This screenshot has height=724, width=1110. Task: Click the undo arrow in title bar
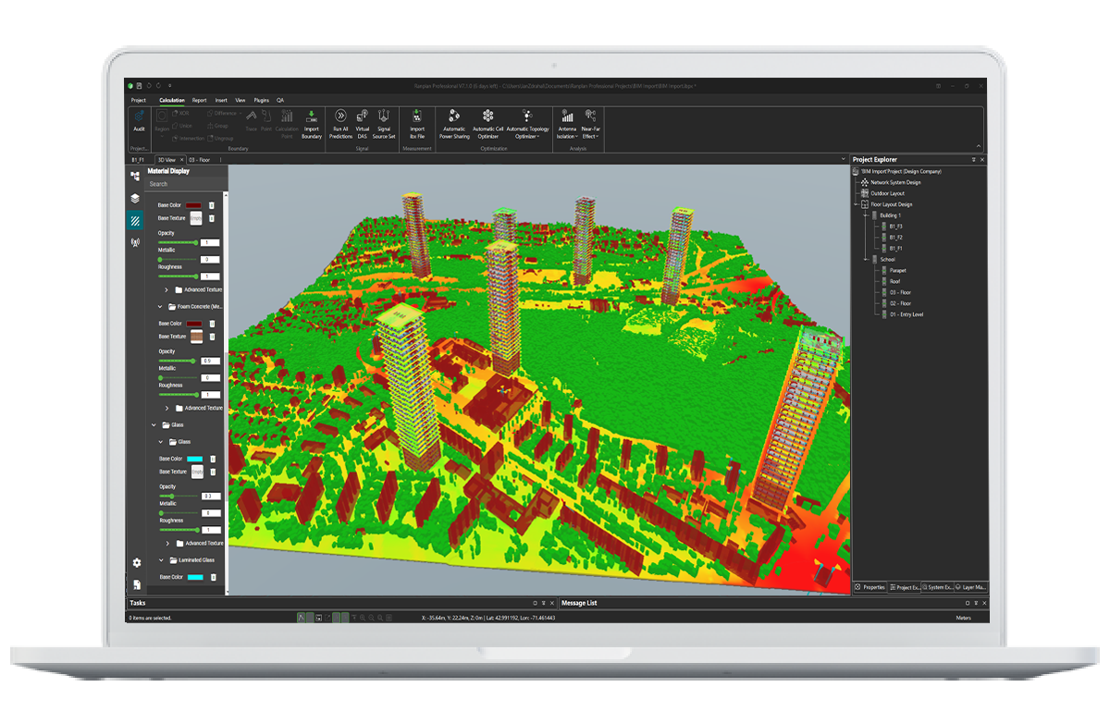[x=149, y=85]
